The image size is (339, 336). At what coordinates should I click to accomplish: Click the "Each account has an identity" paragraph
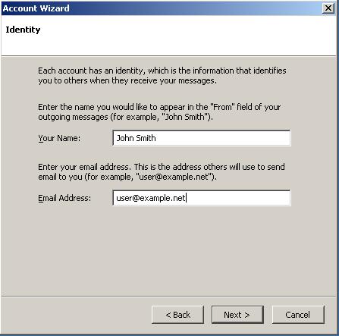162,75
